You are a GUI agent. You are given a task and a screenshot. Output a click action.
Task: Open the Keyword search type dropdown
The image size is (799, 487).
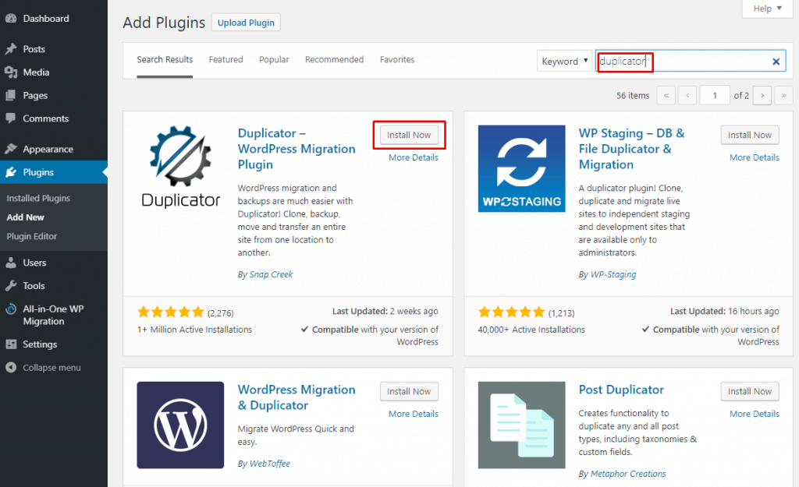(x=564, y=61)
